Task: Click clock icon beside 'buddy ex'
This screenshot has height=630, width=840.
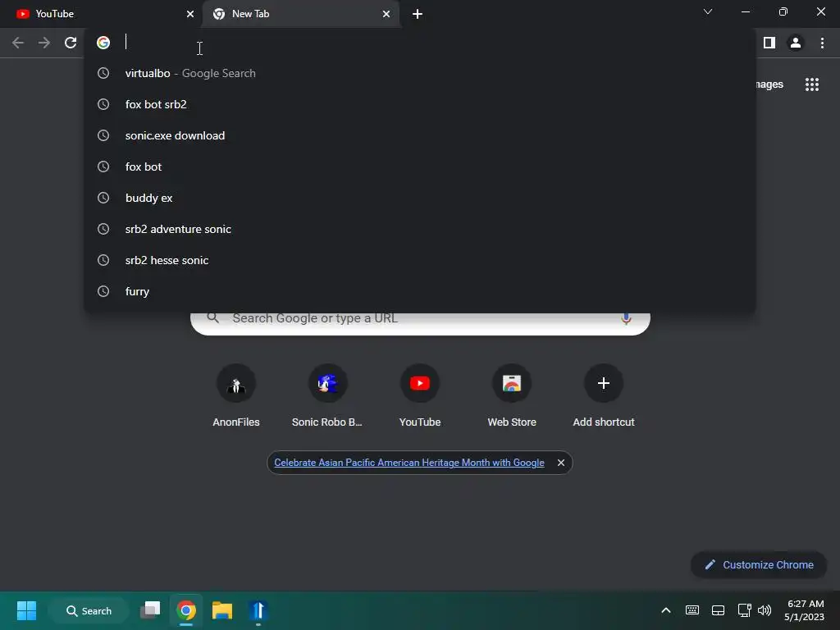Action: [x=103, y=198]
